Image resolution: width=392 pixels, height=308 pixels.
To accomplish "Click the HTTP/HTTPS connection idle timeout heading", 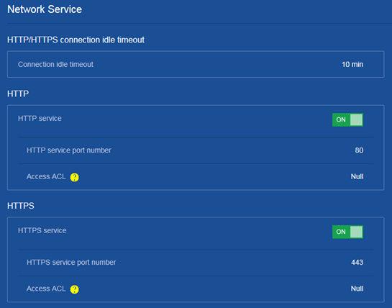I will click(76, 40).
